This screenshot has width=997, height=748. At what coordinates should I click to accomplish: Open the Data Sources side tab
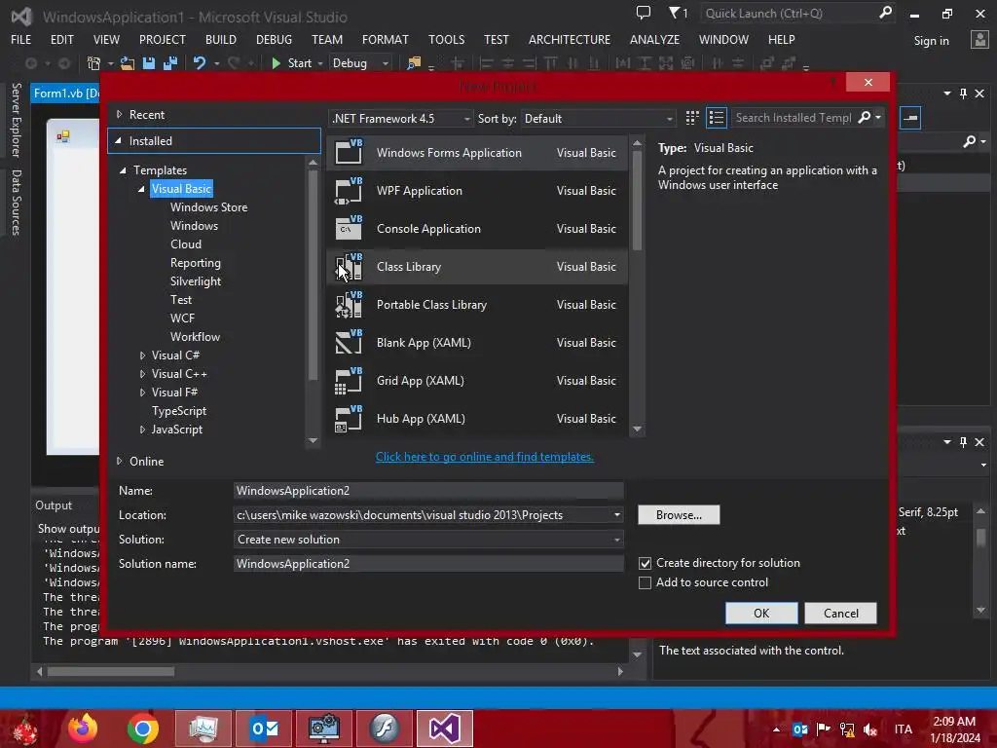coord(17,203)
